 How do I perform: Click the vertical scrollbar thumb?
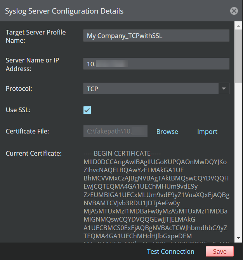pyautogui.click(x=238, y=56)
